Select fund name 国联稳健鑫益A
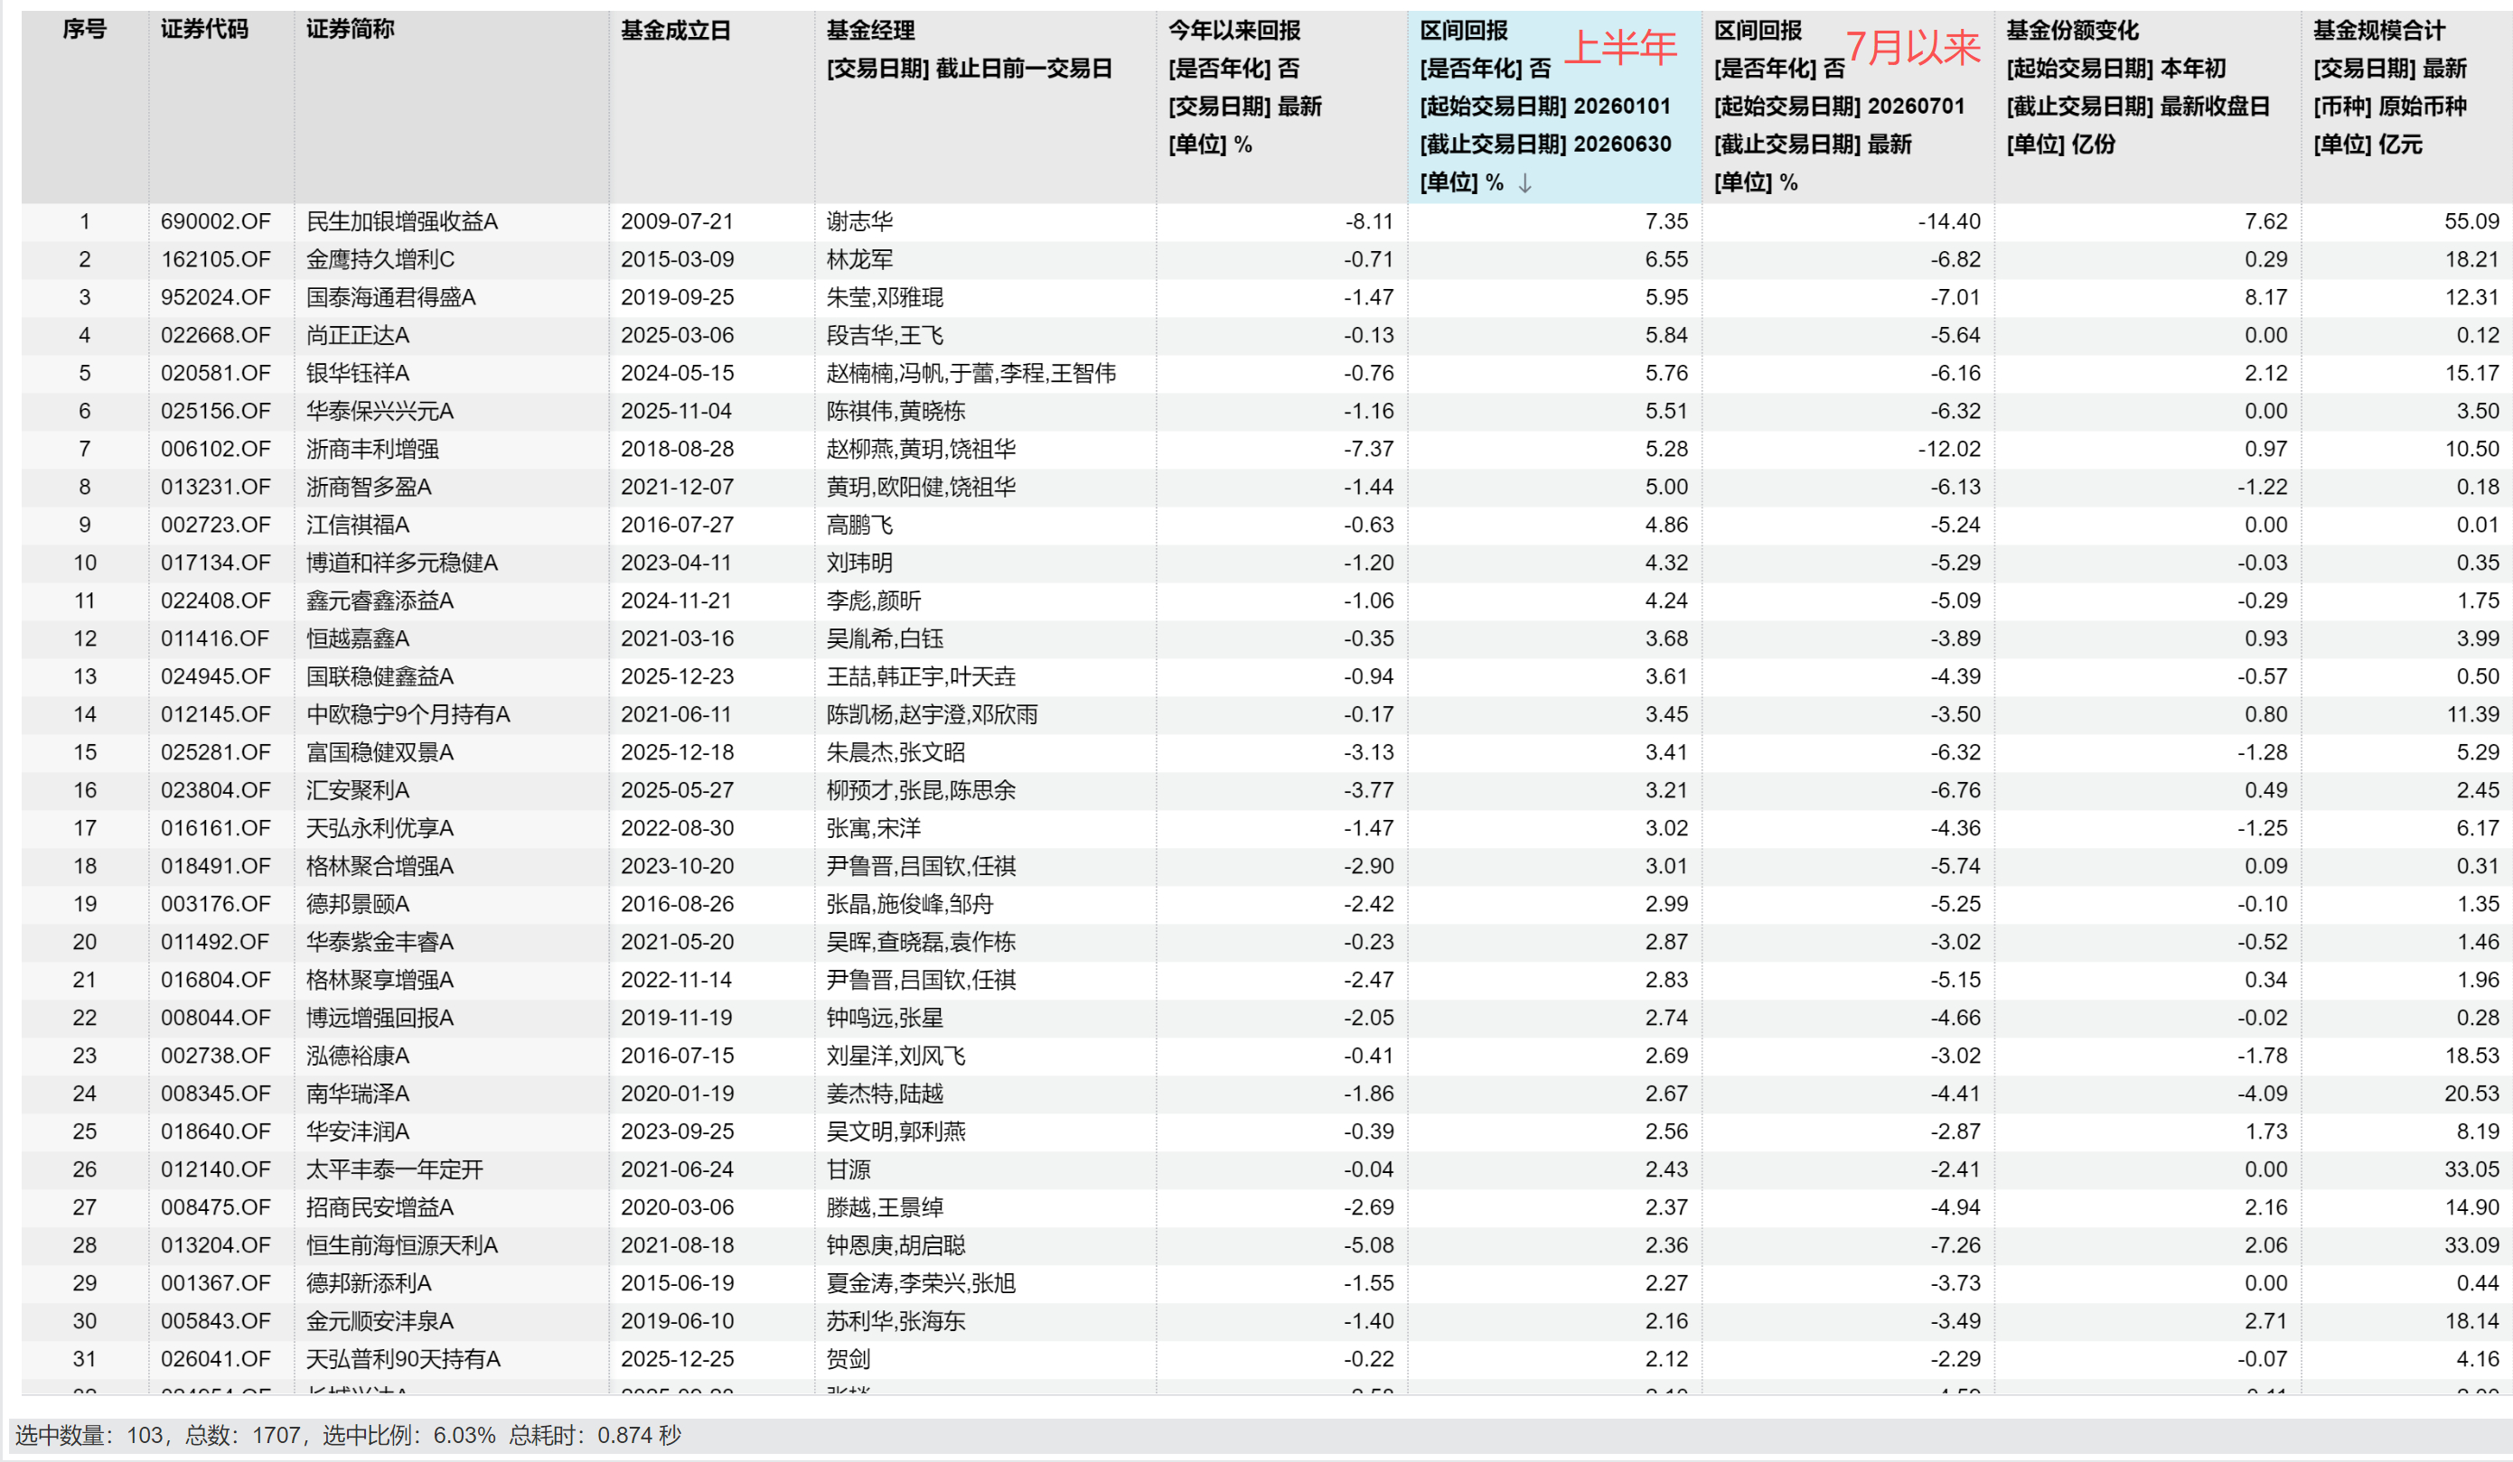2513x1462 pixels. [380, 675]
